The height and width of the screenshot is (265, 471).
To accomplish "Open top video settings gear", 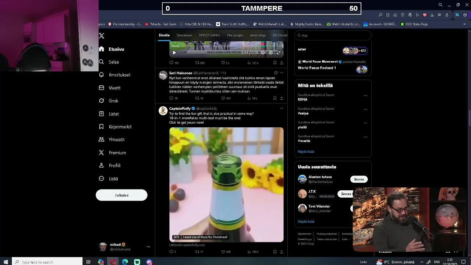I will (x=271, y=53).
